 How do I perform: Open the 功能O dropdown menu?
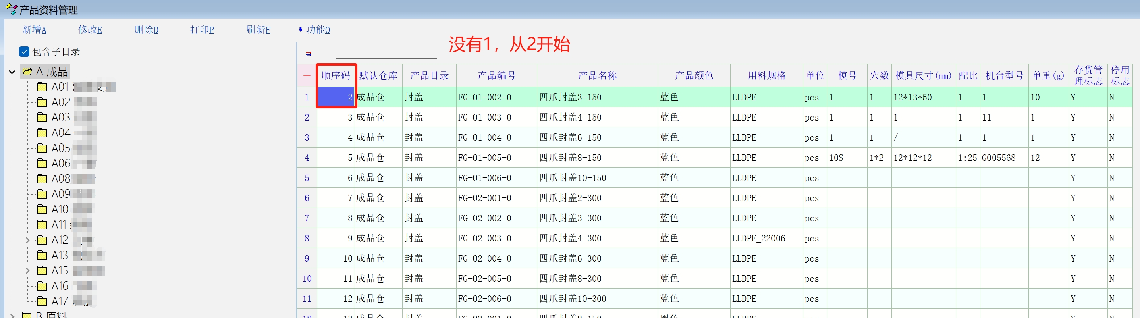click(x=314, y=30)
